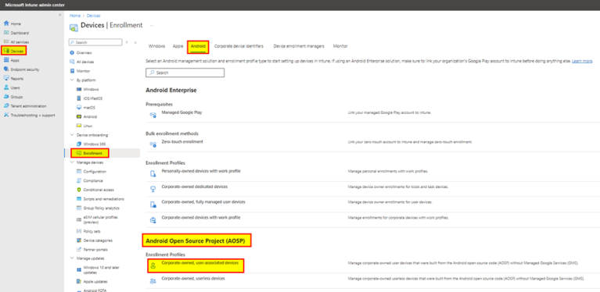The width and height of the screenshot is (600, 292).
Task: Collapse the Devices submenu panel chevron
Action: (135, 42)
